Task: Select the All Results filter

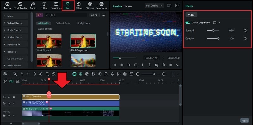Action: click(x=43, y=23)
